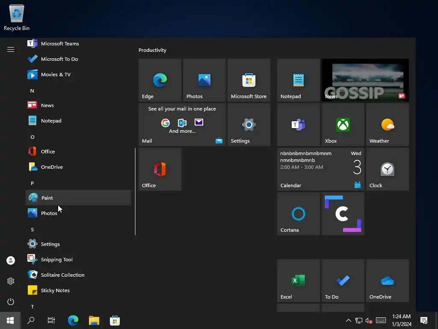Open Microsoft Teams from the app list

click(x=78, y=44)
